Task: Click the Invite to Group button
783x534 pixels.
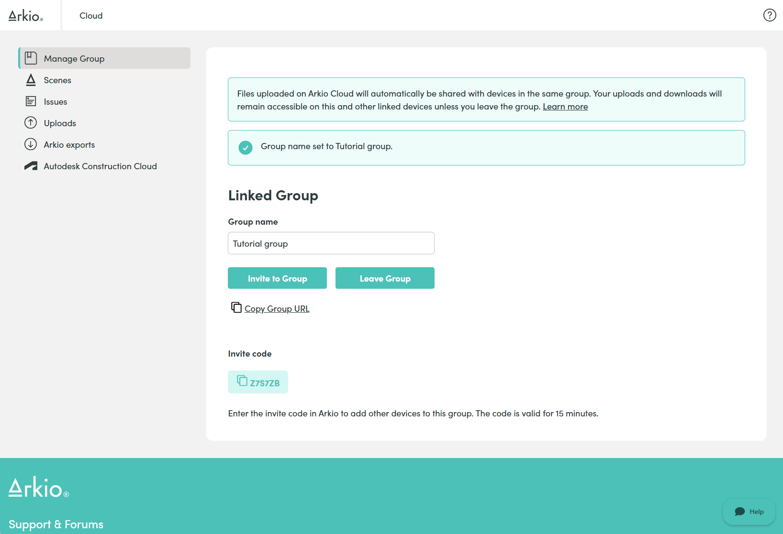Action: (x=277, y=278)
